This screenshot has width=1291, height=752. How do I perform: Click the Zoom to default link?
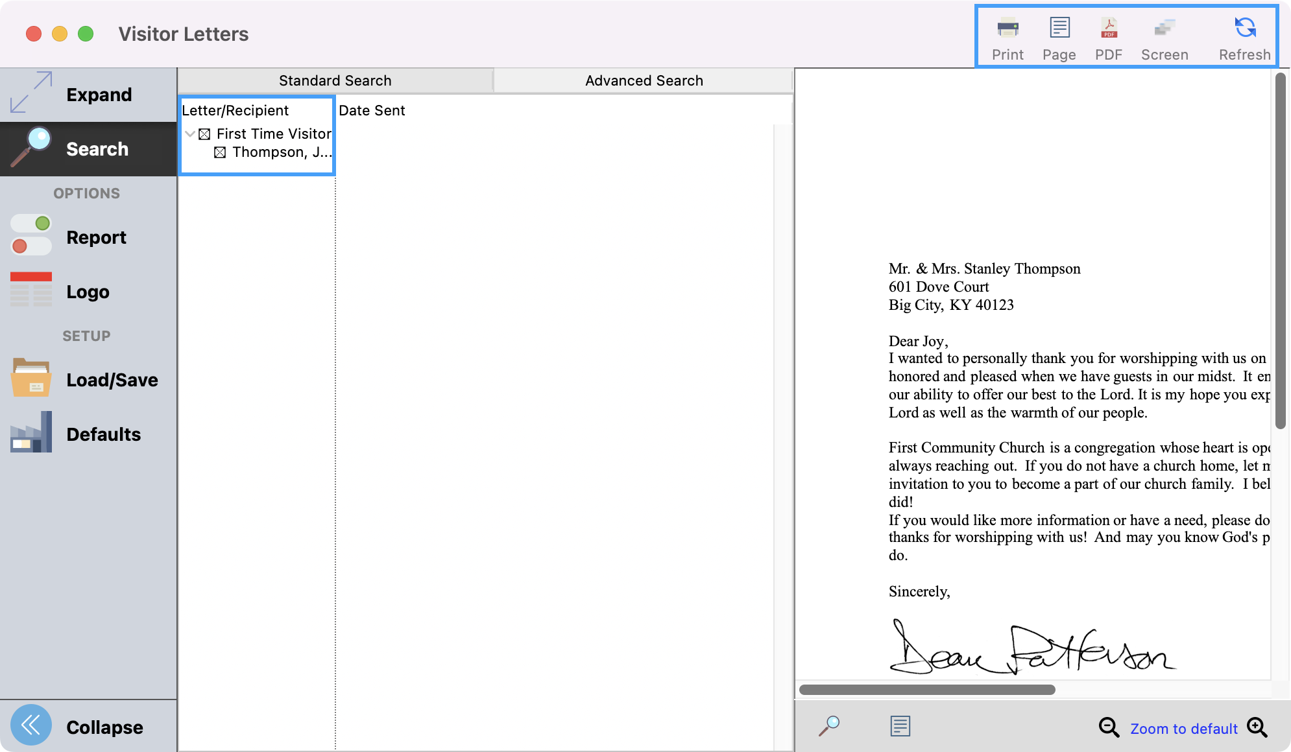pyautogui.click(x=1183, y=729)
